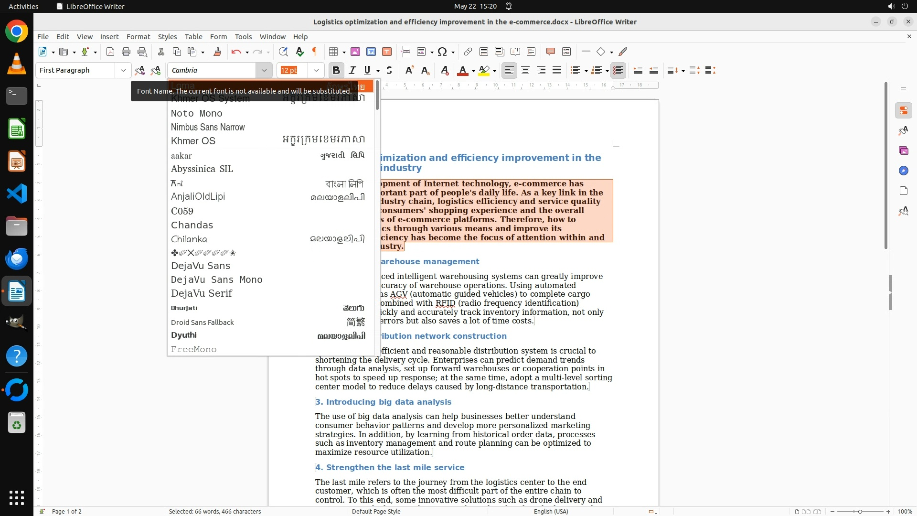The image size is (917, 516).
Task: Click the Insert Image icon
Action: [x=355, y=52]
